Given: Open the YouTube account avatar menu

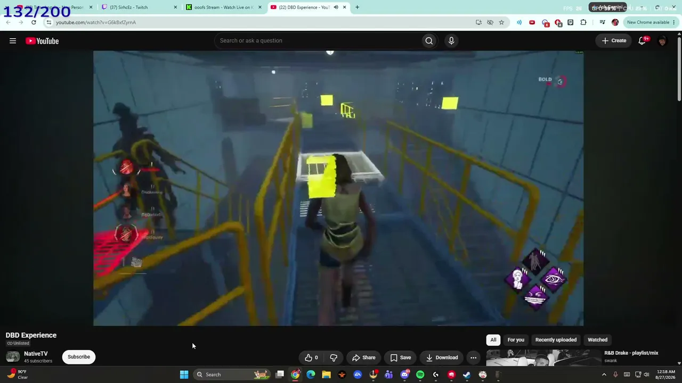Looking at the screenshot, I should pyautogui.click(x=662, y=41).
